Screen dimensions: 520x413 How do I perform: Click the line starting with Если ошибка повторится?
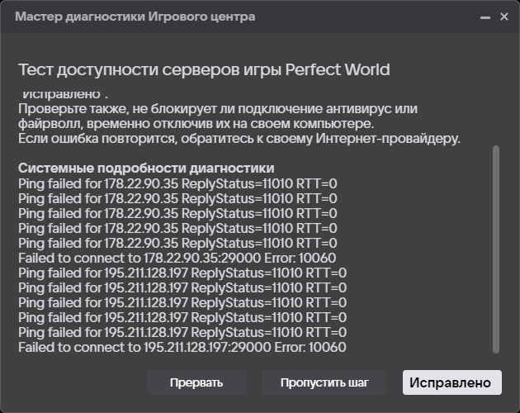click(x=239, y=138)
